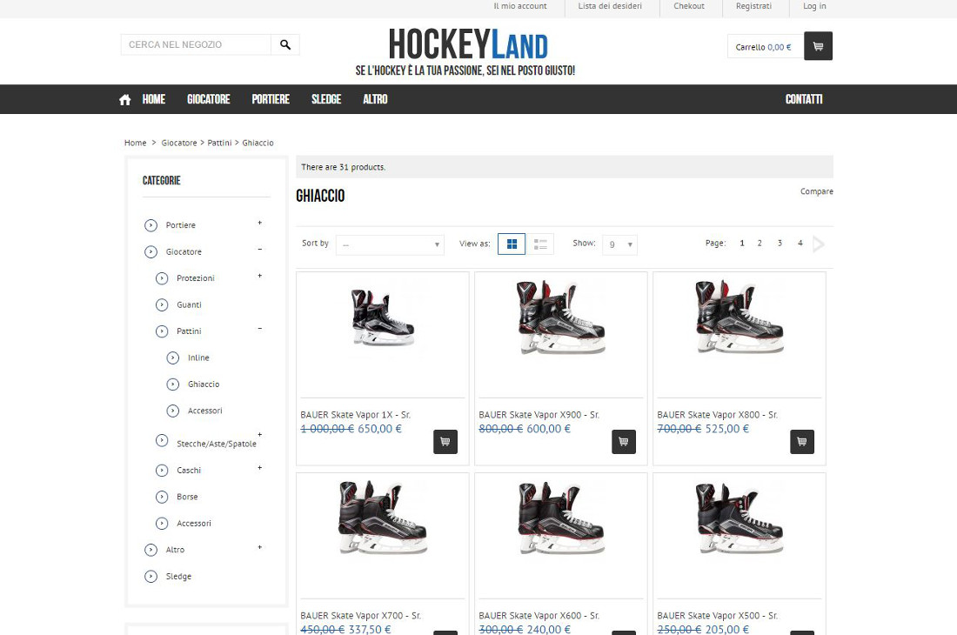Open the Sort by dropdown
Image resolution: width=957 pixels, height=635 pixels.
(x=390, y=244)
